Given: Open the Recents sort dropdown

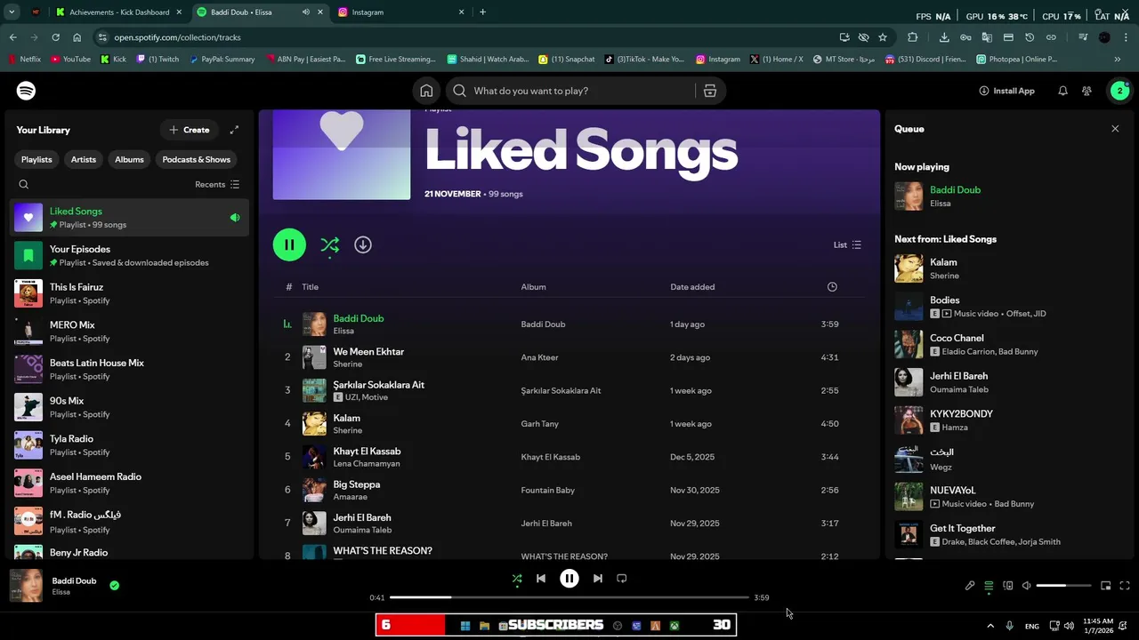Looking at the screenshot, I should tap(217, 185).
